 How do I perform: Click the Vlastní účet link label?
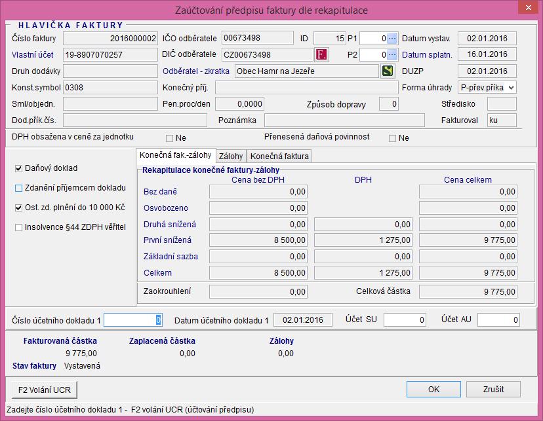point(33,54)
